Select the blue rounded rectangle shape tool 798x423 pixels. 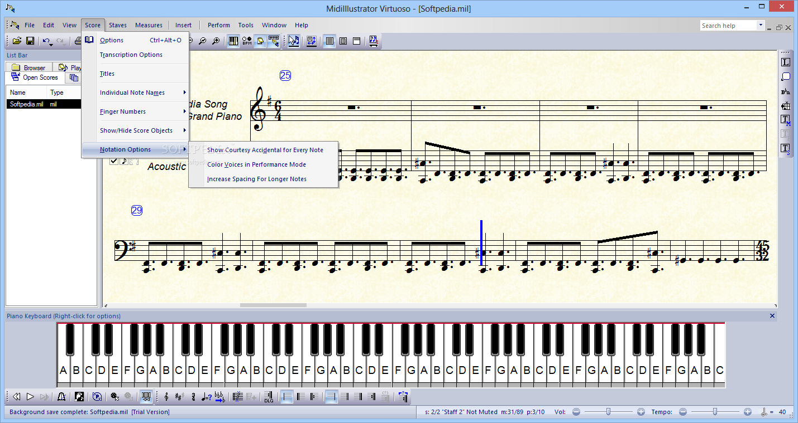[786, 77]
